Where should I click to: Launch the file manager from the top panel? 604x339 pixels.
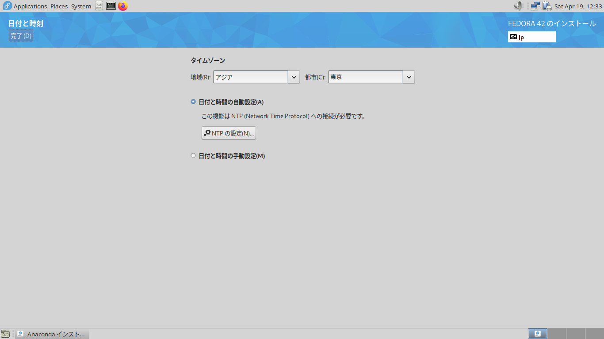click(x=99, y=6)
